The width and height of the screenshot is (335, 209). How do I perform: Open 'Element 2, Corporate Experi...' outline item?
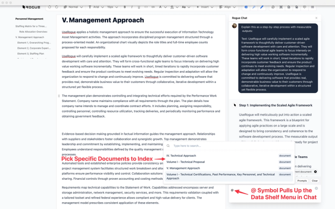click(x=34, y=48)
